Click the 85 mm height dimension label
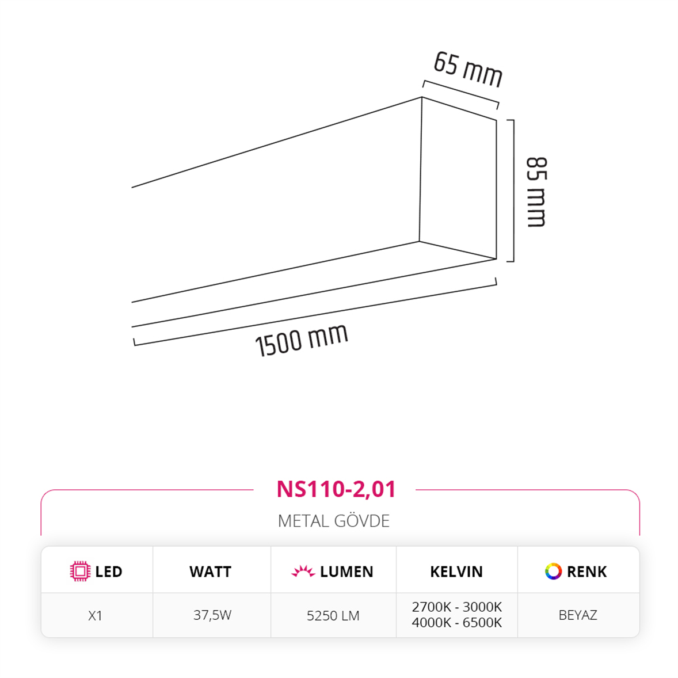Image resolution: width=678 pixels, height=678 pixels. [536, 192]
